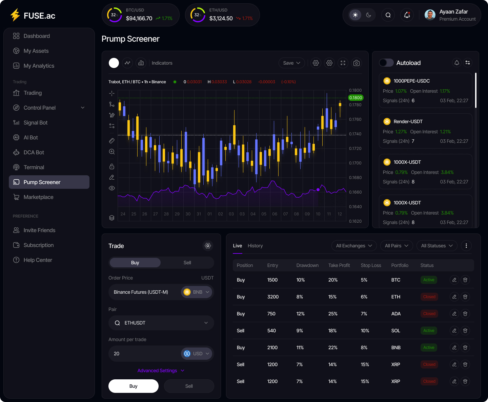488x402 pixels.
Task: Open Trade panel settings gear
Action: pos(208,246)
